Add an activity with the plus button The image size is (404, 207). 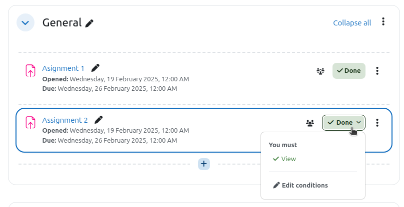pos(204,164)
